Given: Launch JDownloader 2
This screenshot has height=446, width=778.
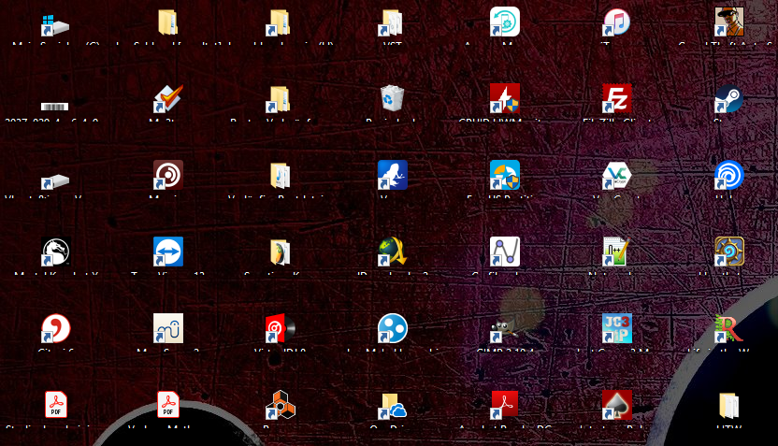Looking at the screenshot, I should pos(393,251).
